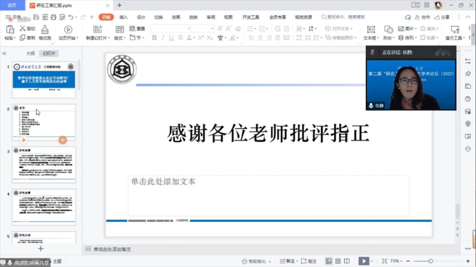Toggle notes (备注) pane in status bar
This screenshot has width=476, height=267.
point(287,261)
